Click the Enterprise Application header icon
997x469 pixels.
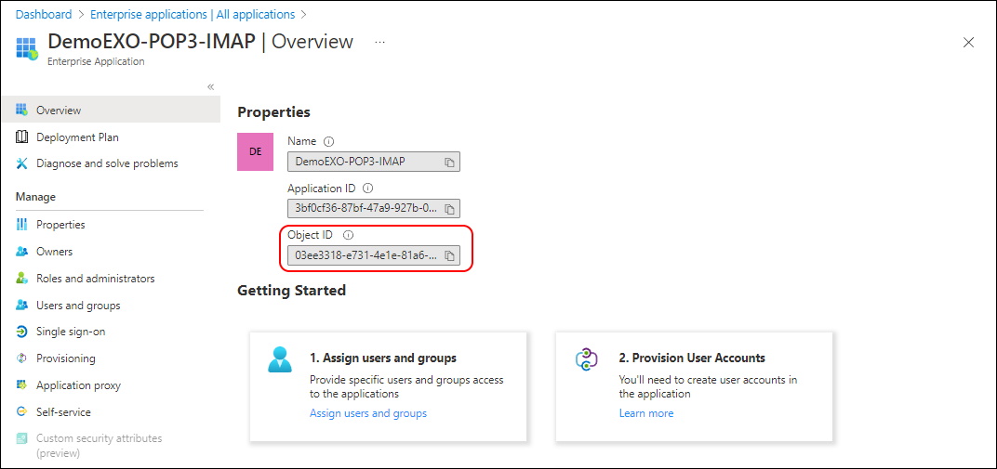pos(27,48)
